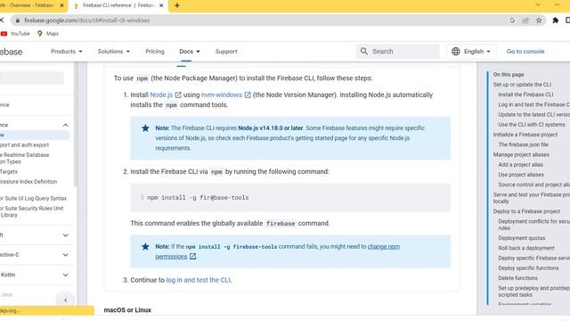The image size is (570, 321).
Task: Click the external link icon after Node.js
Action: 178,95
